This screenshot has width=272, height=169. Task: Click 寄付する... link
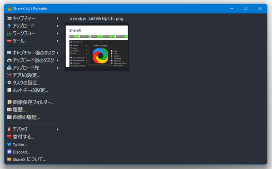(x=33, y=137)
